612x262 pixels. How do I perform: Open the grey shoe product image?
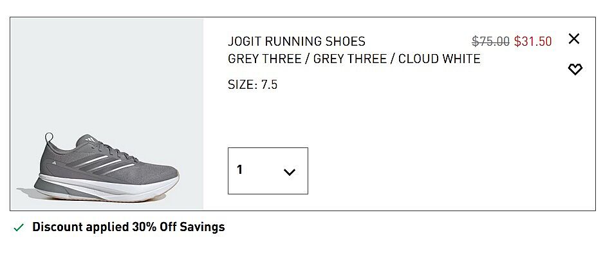click(x=107, y=114)
